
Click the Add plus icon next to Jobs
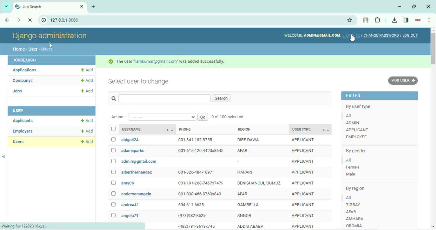pyautogui.click(x=83, y=91)
